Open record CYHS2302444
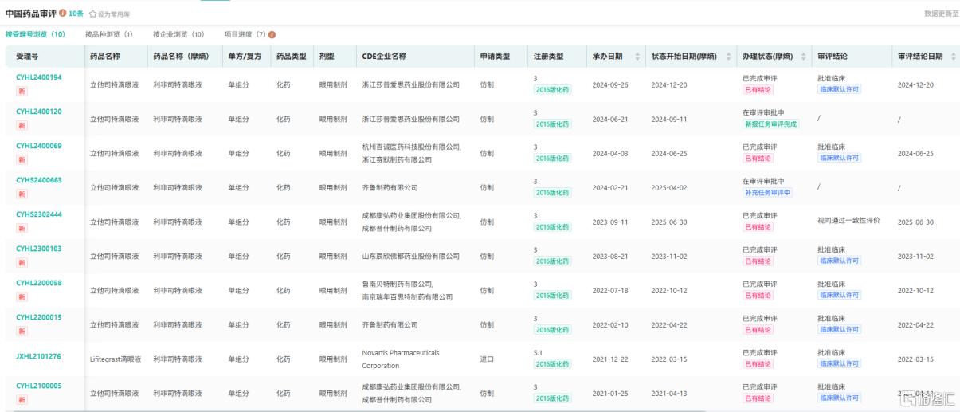 click(x=39, y=214)
